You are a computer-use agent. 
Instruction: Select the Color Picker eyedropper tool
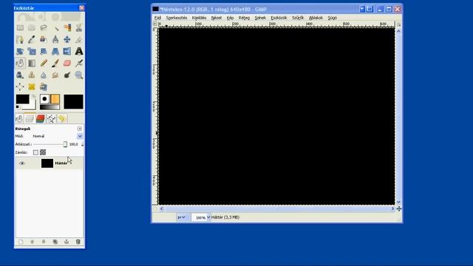(x=32, y=39)
